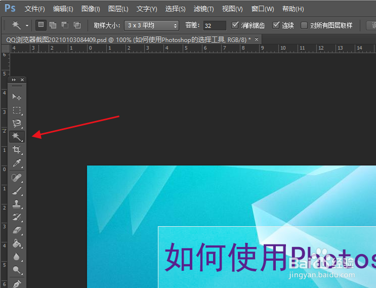Select the Eraser tool

click(x=17, y=230)
